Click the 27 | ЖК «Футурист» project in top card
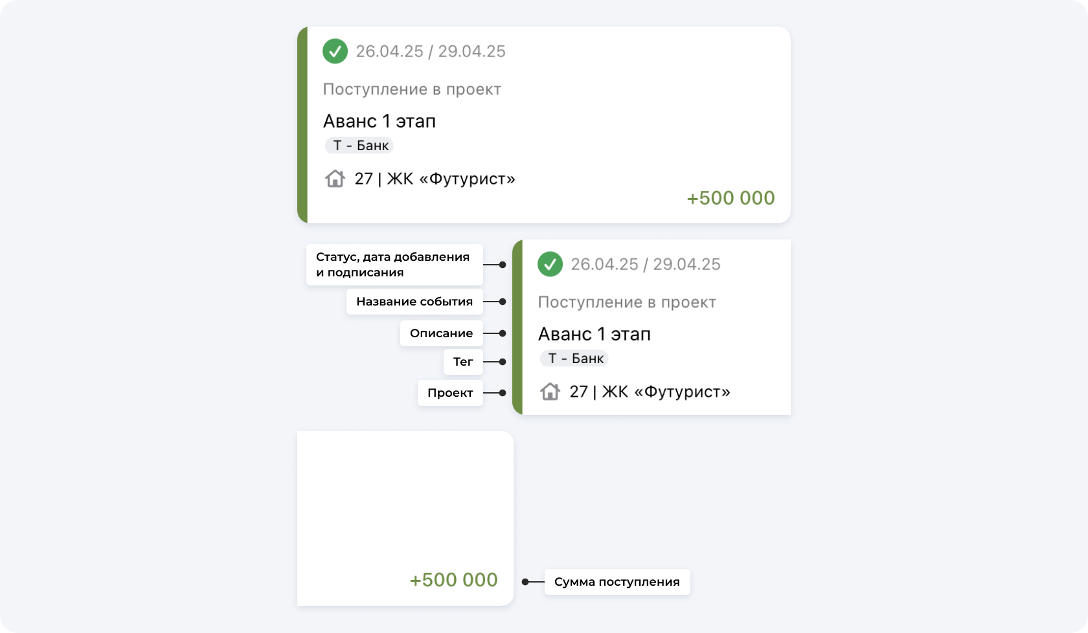This screenshot has height=633, width=1088. pyautogui.click(x=435, y=179)
